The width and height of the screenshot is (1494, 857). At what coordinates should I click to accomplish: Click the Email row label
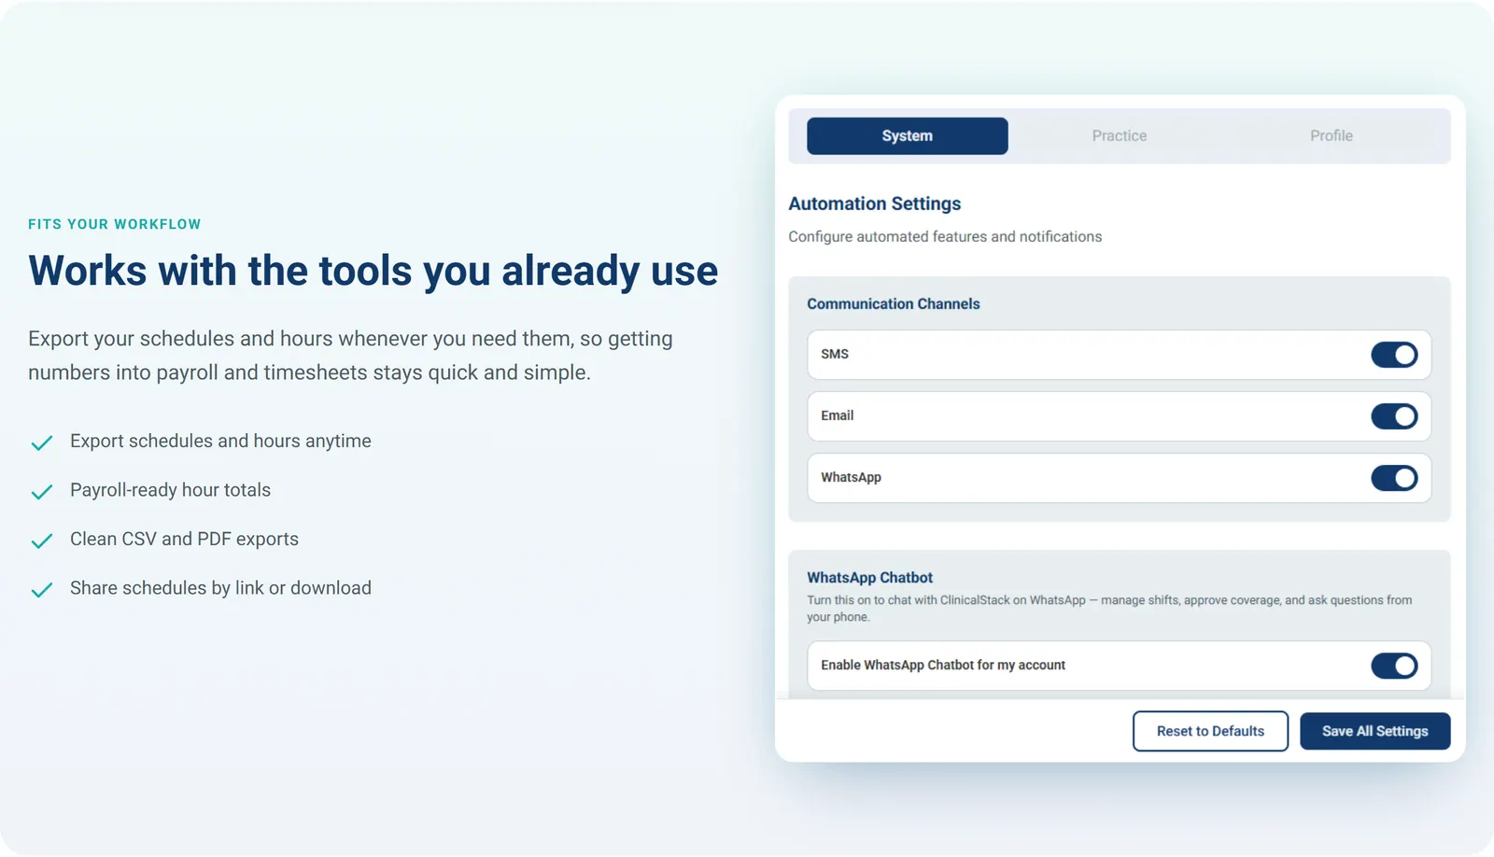click(x=837, y=415)
